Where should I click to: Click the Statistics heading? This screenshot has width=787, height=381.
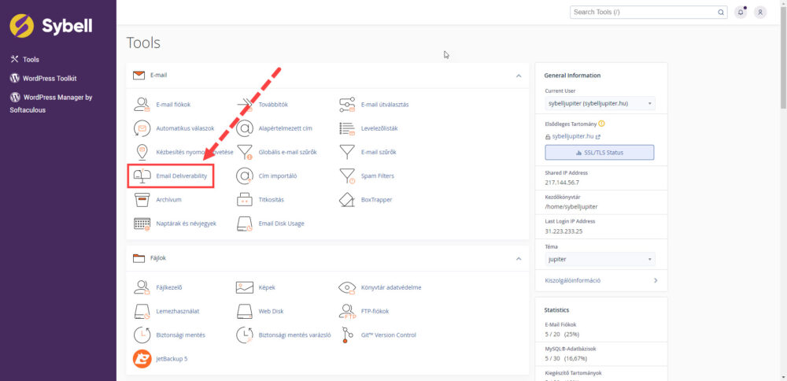(556, 310)
